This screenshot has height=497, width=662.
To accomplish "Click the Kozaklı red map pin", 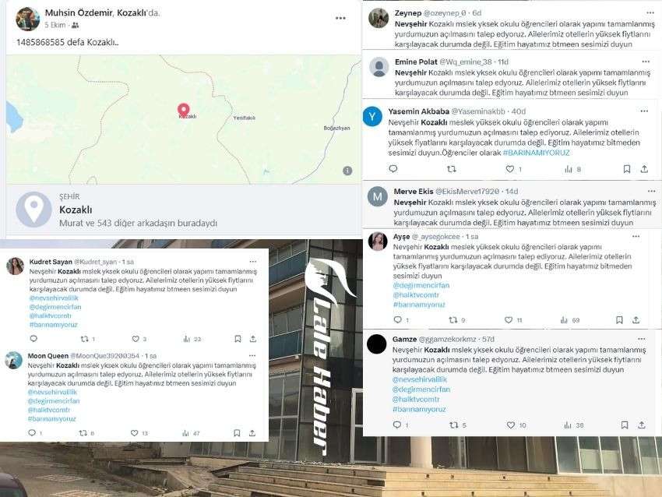I will (183, 111).
